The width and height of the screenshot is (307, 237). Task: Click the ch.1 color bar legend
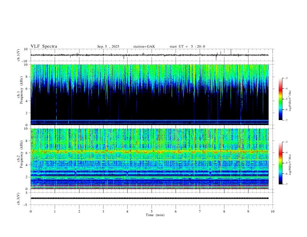[x=280, y=99]
